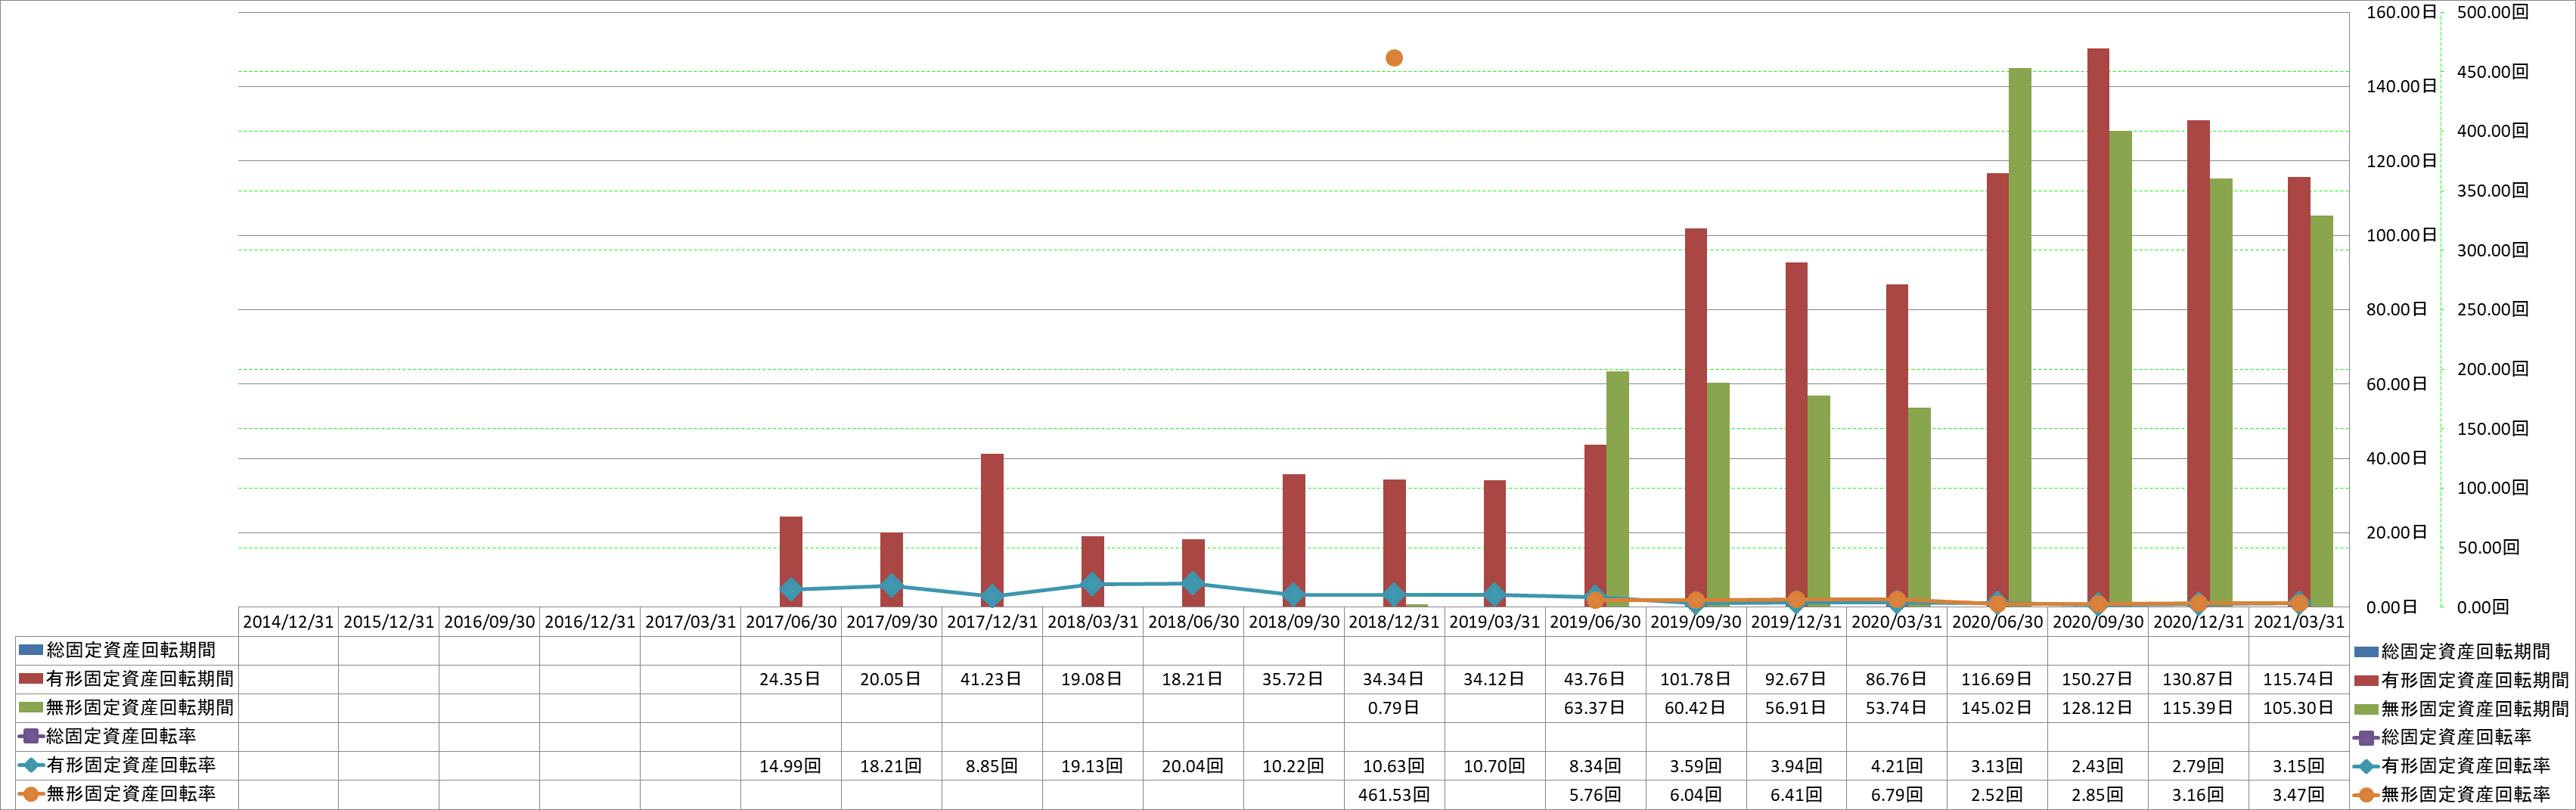Click the 50.00回 secondary axis label
2576x810 pixels.
2488,548
